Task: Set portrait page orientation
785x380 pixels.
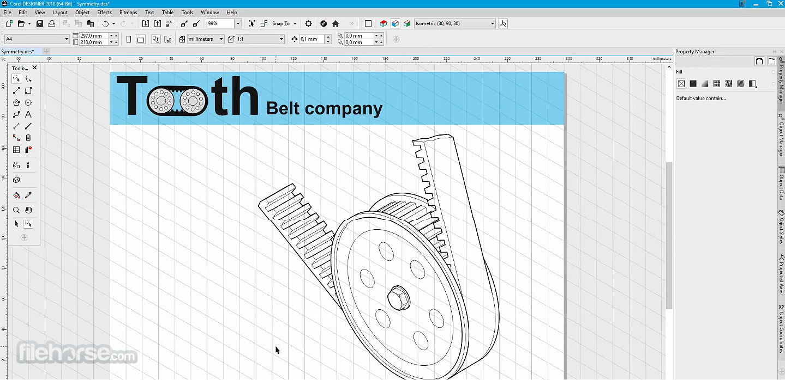Action: tap(129, 39)
